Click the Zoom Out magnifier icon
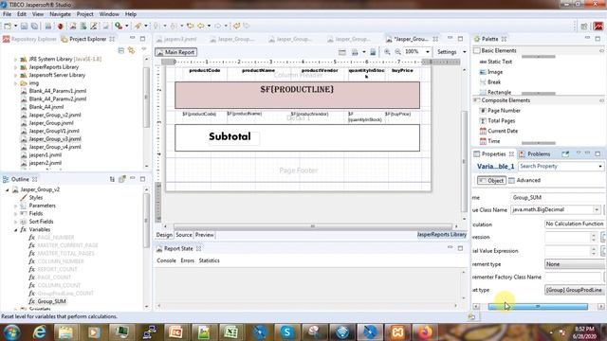 tap(397, 52)
